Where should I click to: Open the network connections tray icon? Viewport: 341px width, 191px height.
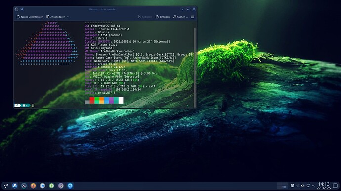(x=308, y=186)
